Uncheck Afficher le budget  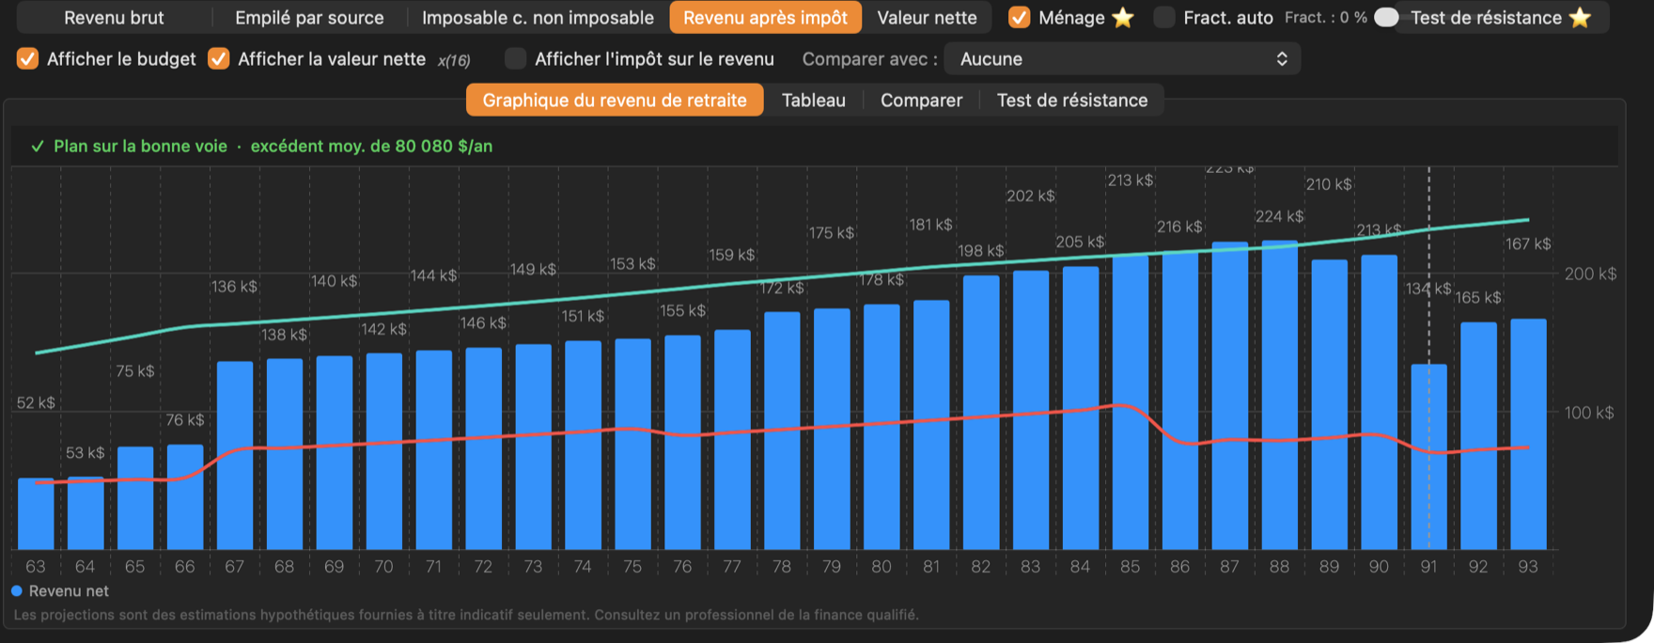point(28,59)
